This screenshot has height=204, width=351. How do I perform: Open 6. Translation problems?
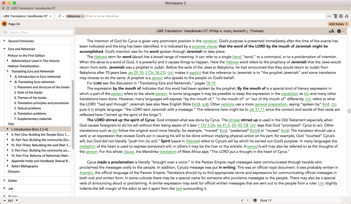30,114
